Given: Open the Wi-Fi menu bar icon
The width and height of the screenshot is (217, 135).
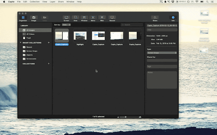Looking at the screenshot, I should tap(197, 2).
